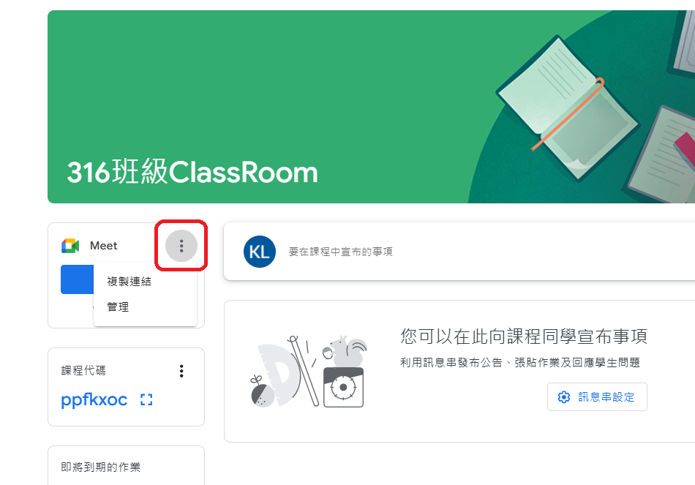Click the 即將到期的作業 upcoming work card

126,465
